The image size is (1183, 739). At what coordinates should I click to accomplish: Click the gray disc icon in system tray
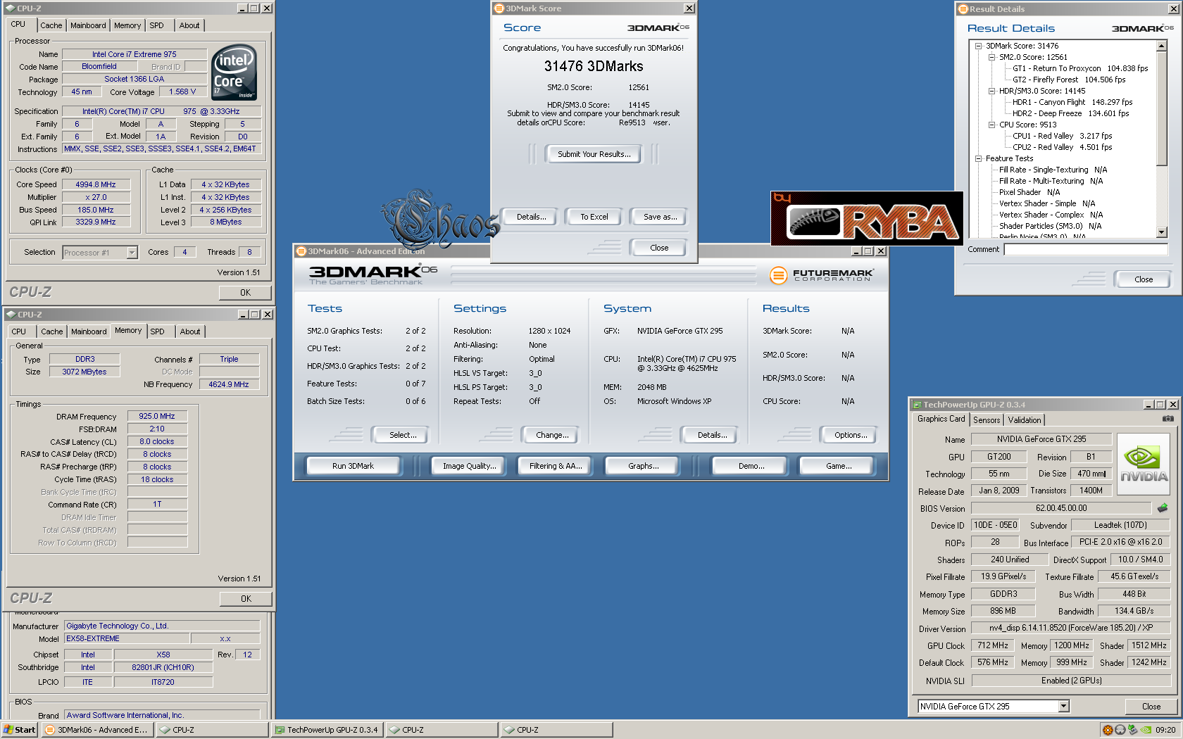click(x=1120, y=730)
